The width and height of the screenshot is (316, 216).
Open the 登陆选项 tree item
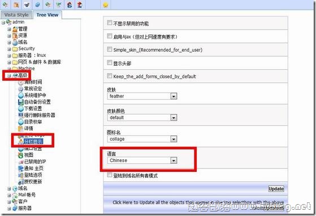(33, 175)
